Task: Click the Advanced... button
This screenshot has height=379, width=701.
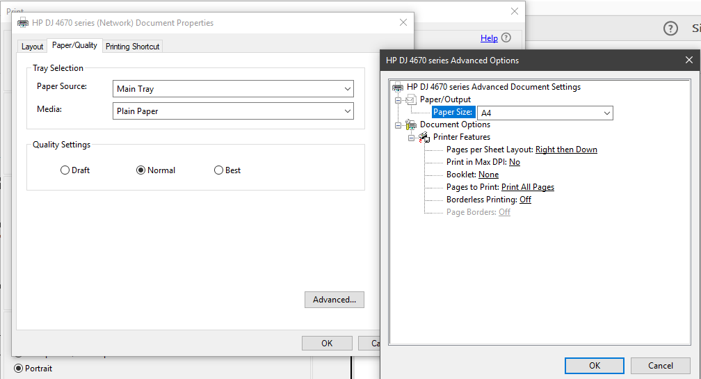Action: click(335, 300)
